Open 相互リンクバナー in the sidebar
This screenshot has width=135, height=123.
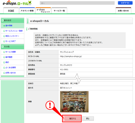12,36
